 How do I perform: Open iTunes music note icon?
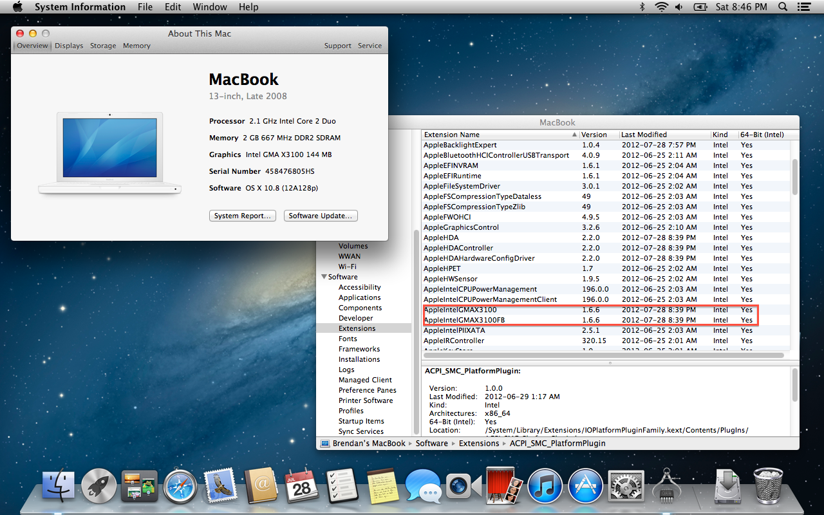coord(545,486)
